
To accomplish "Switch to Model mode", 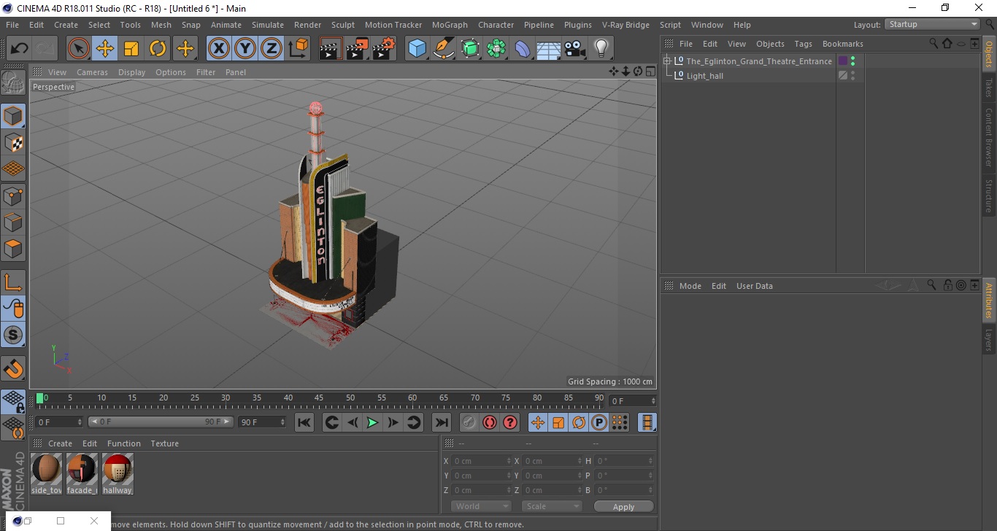I will pos(13,116).
